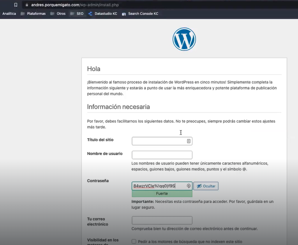Click the Título del sitio label
Viewport: 298px width, 245px height.
pos(100,140)
